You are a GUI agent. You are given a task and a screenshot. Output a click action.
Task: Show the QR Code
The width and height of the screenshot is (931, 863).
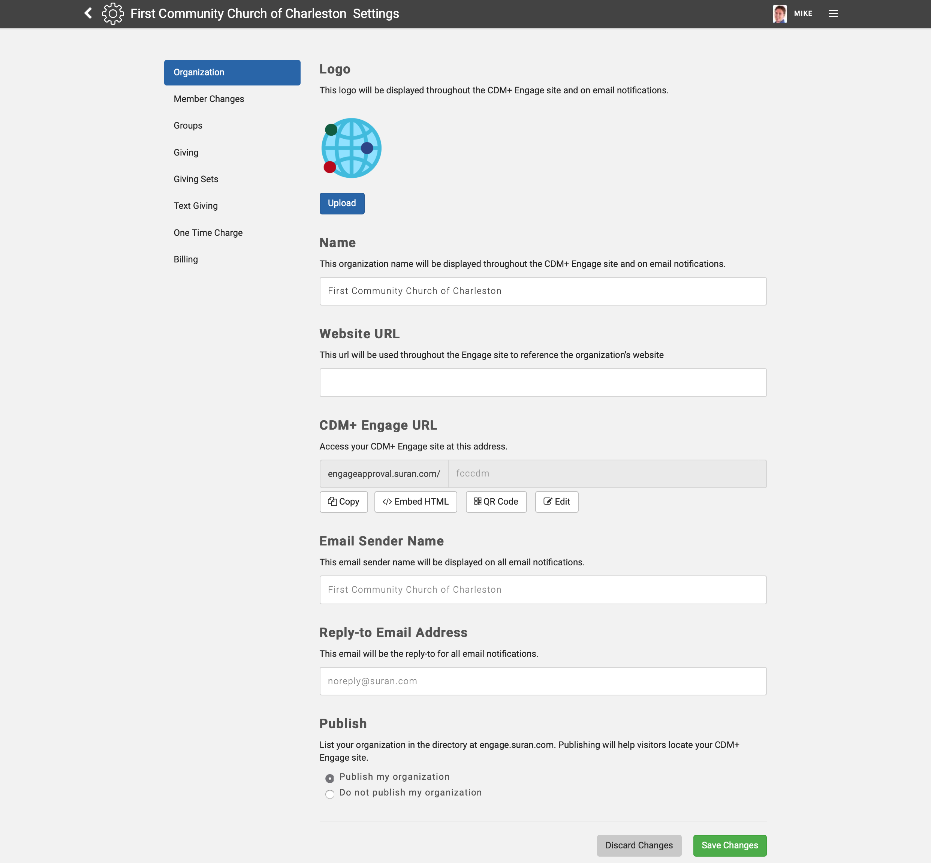(x=496, y=502)
